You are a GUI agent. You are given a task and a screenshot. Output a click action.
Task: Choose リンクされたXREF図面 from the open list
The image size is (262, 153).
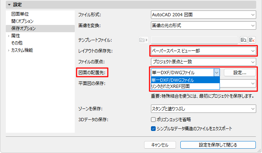185,86
